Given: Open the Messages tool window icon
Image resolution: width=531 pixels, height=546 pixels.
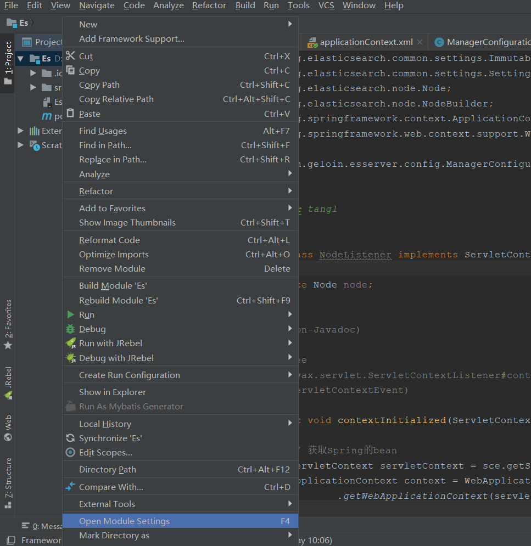Looking at the screenshot, I should click(25, 526).
